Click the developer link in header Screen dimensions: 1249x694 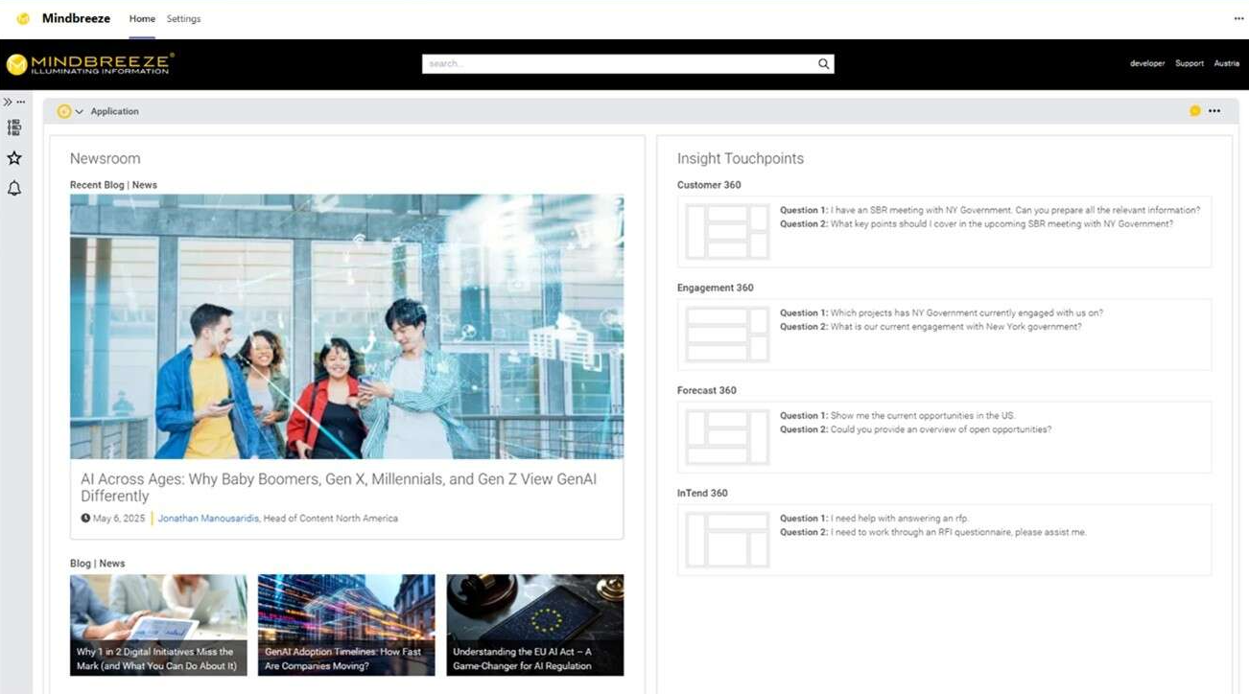tap(1146, 64)
